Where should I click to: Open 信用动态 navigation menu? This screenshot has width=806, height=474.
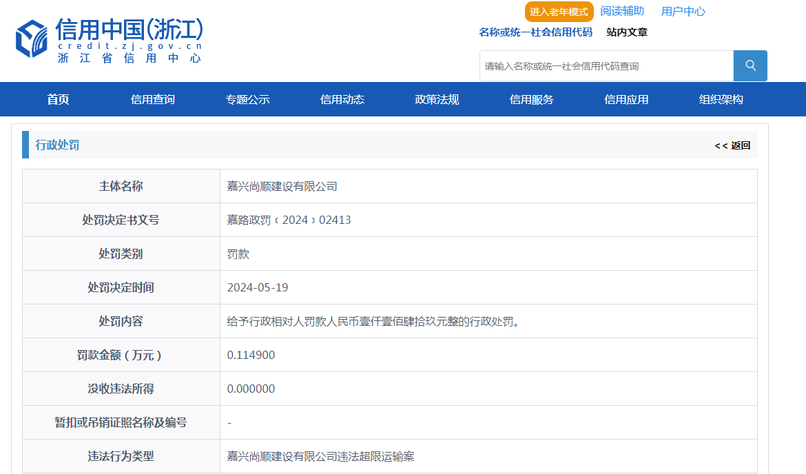(x=342, y=99)
